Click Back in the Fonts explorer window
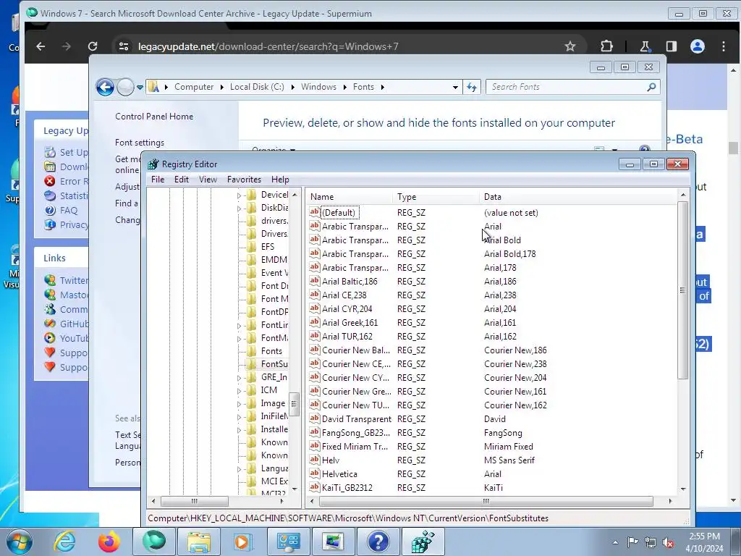The width and height of the screenshot is (741, 556). point(105,87)
